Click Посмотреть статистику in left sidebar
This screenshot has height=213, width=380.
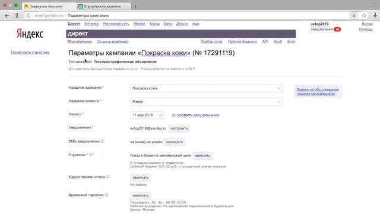pyautogui.click(x=30, y=52)
